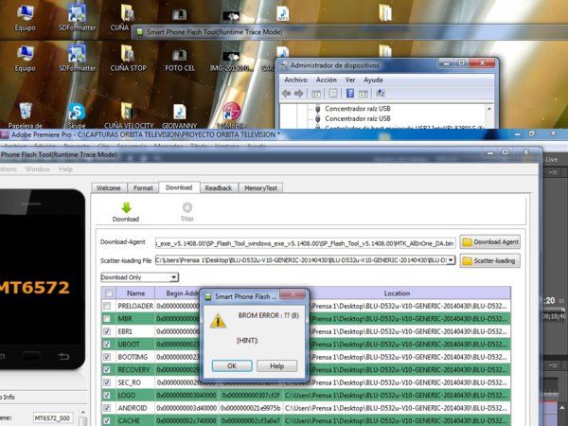The height and width of the screenshot is (426, 568).
Task: Click the Location column header
Action: pos(397,293)
